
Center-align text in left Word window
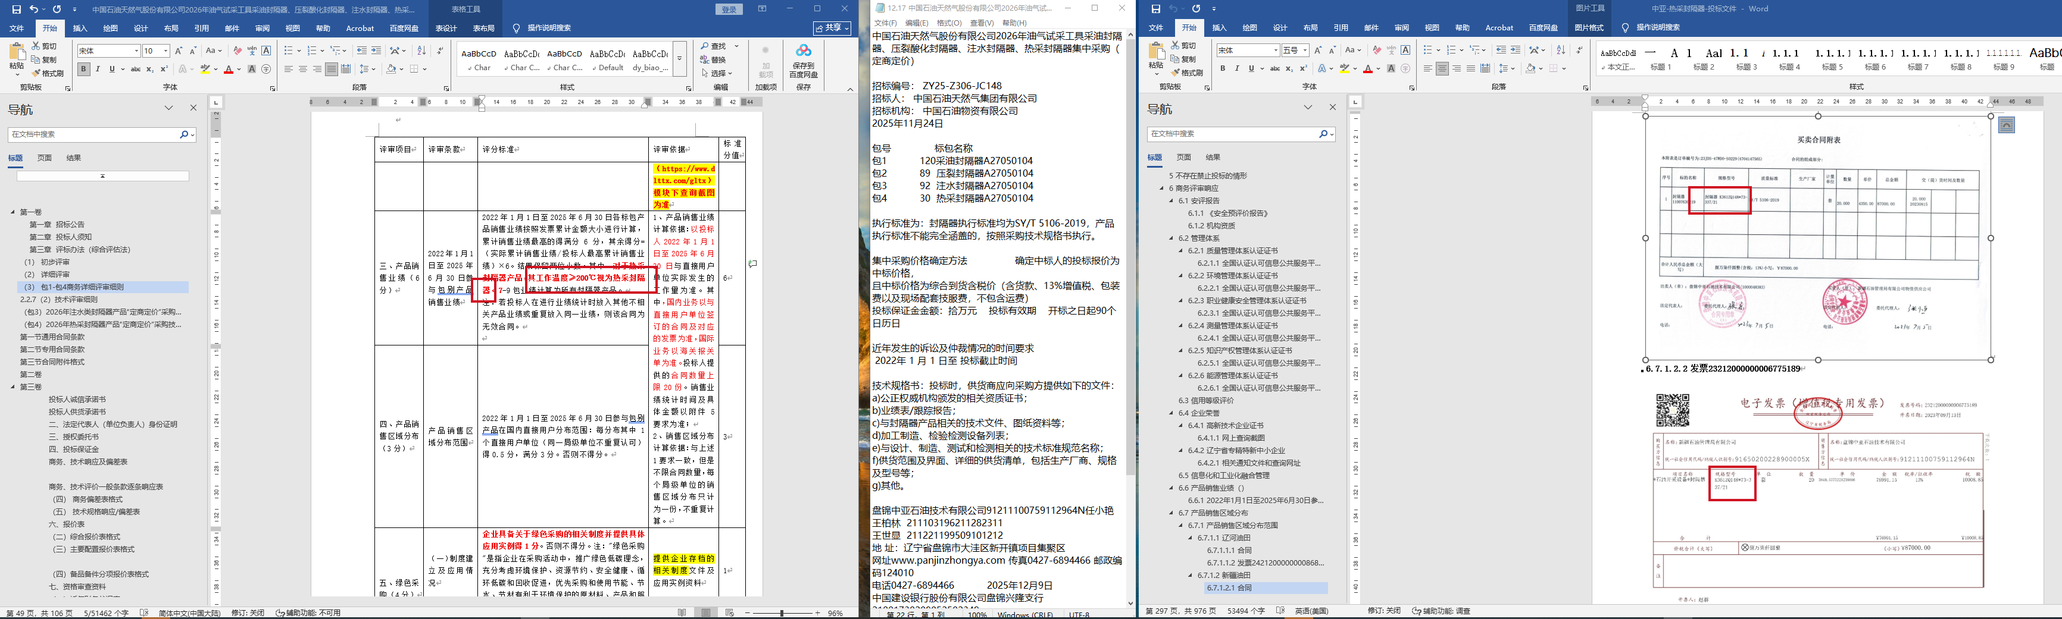[302, 70]
